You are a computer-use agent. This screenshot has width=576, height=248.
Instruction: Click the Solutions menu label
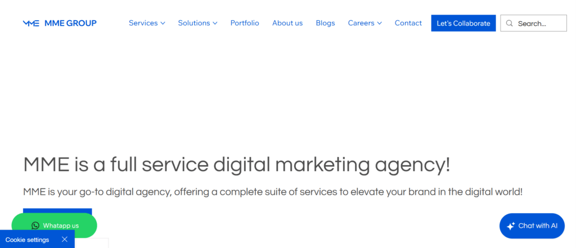click(x=194, y=23)
